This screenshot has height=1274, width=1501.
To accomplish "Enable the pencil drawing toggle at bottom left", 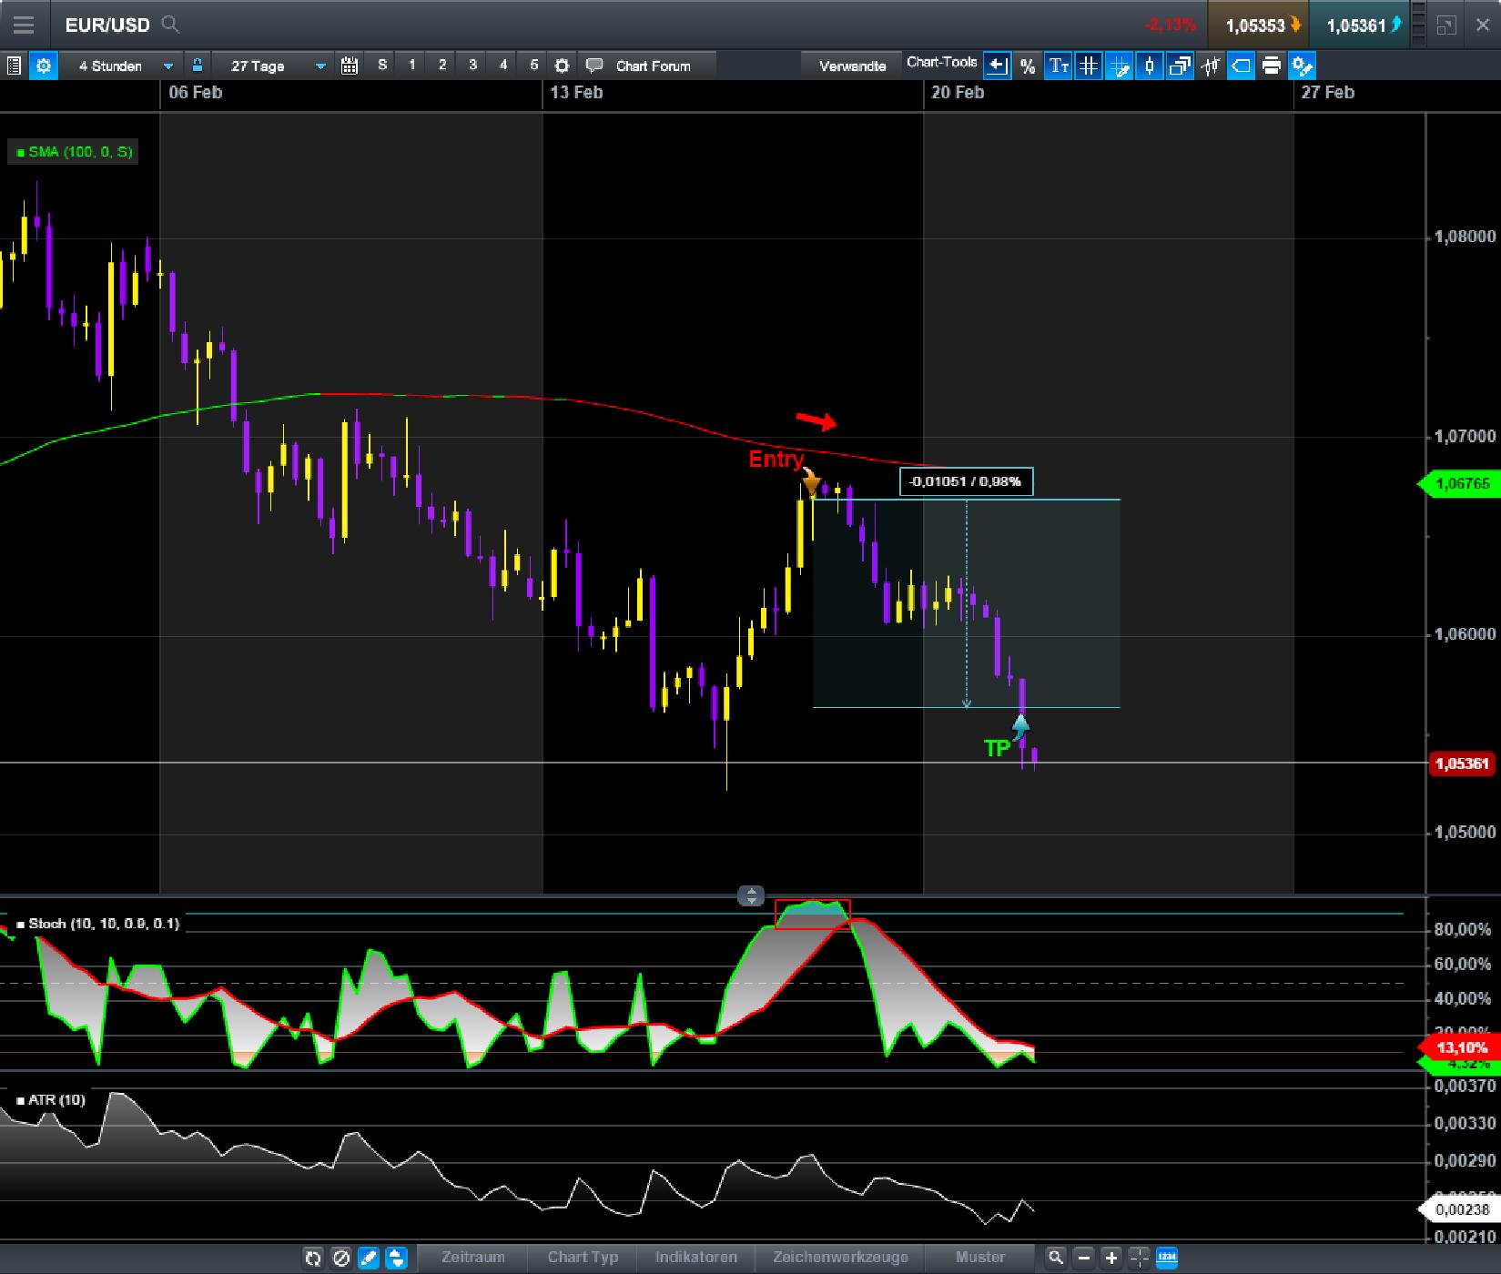I will click(369, 1257).
